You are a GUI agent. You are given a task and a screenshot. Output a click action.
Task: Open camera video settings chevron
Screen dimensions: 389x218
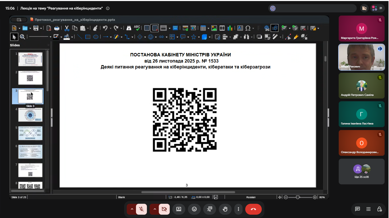pos(155,209)
